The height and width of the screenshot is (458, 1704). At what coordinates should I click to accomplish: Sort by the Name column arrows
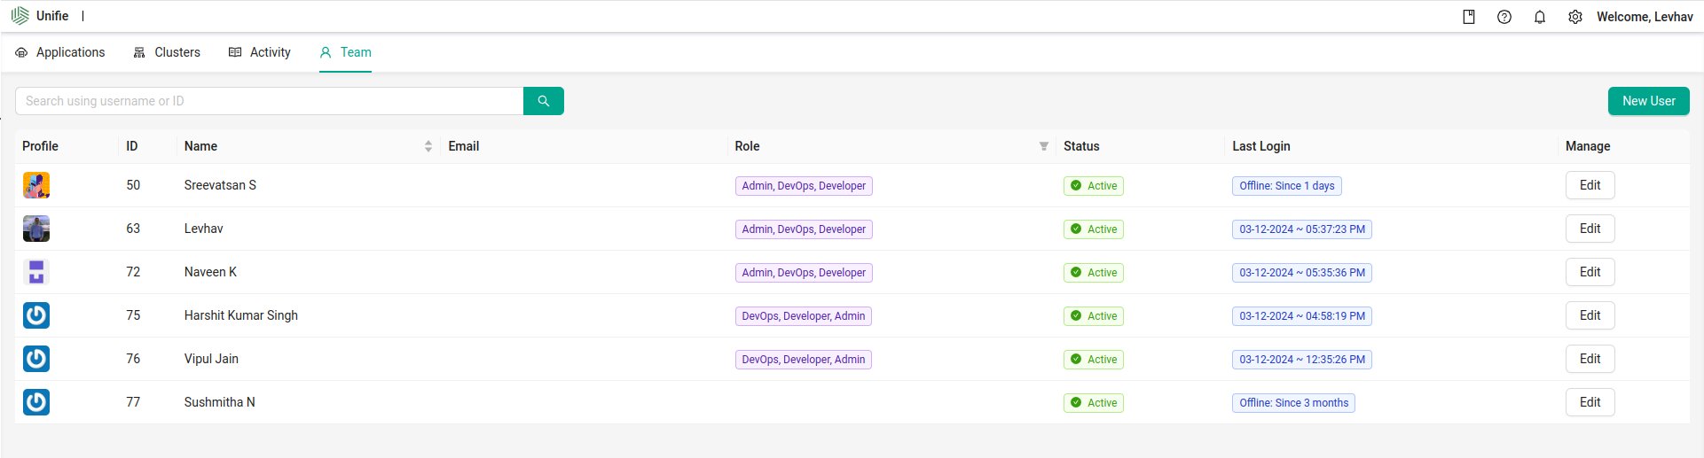point(428,146)
